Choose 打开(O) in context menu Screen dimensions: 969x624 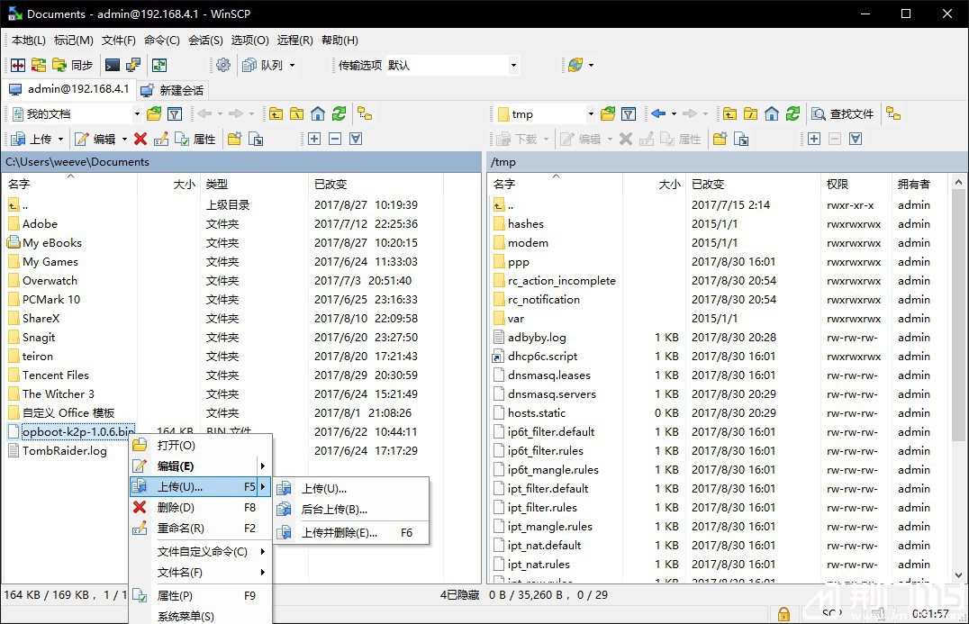(201, 446)
